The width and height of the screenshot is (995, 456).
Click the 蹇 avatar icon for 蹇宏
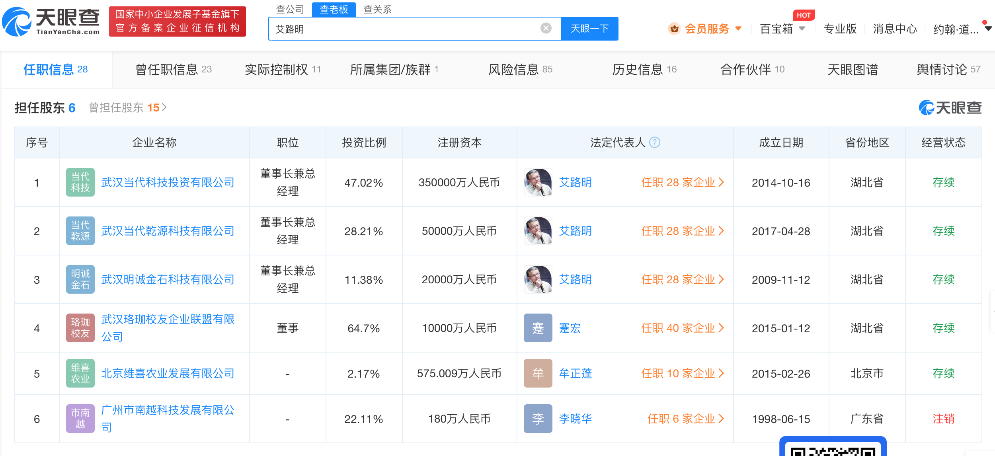point(538,328)
